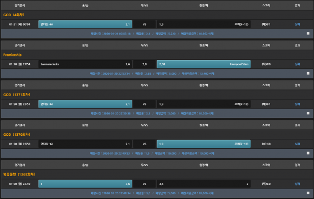Click 삭제 on the 1369회차 bet row
The width and height of the screenshot is (314, 199).
[x=211, y=193]
